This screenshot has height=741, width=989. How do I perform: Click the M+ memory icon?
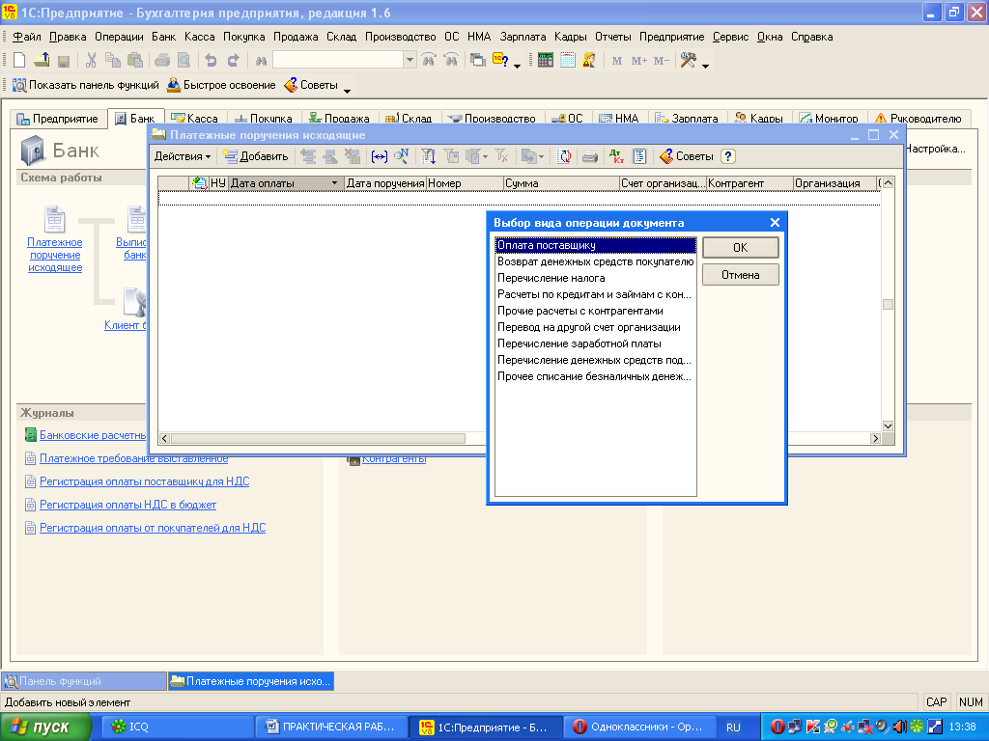coord(639,61)
